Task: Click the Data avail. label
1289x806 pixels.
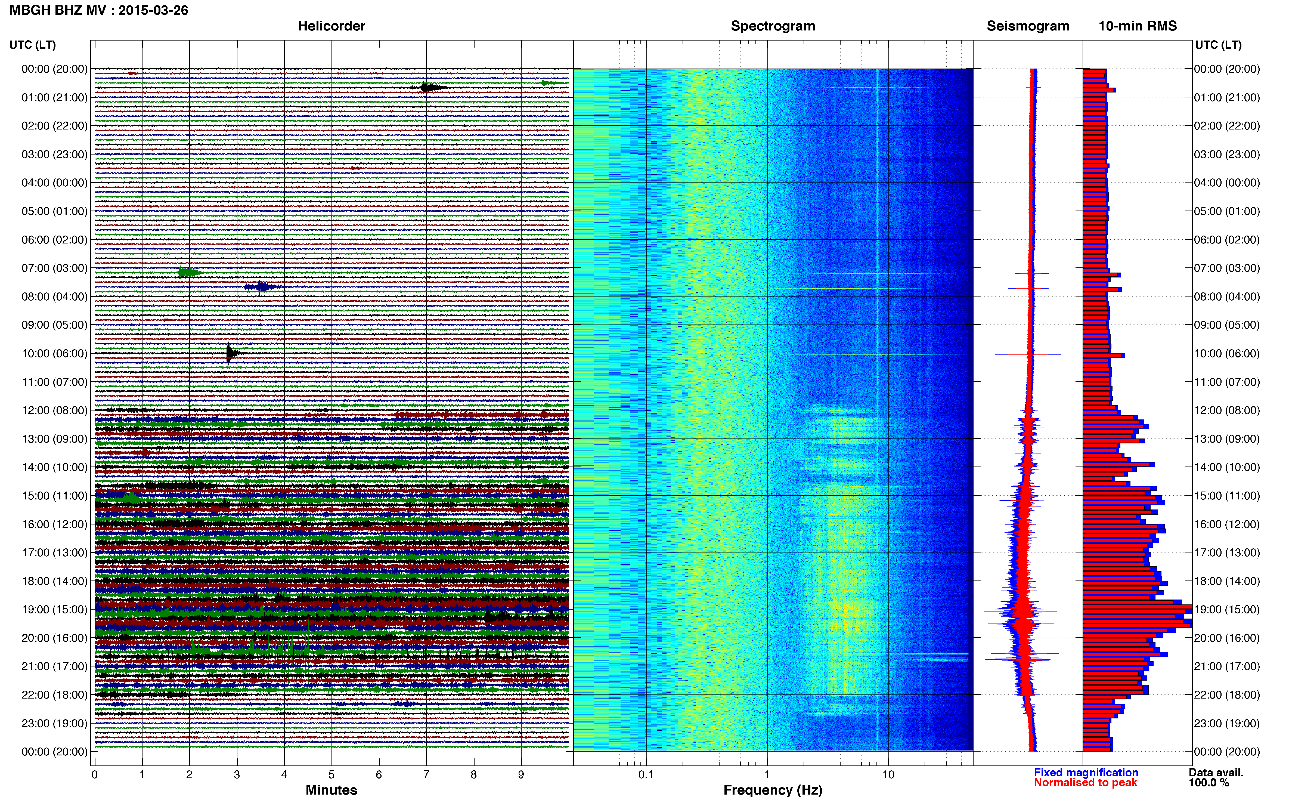Action: coord(1216,773)
